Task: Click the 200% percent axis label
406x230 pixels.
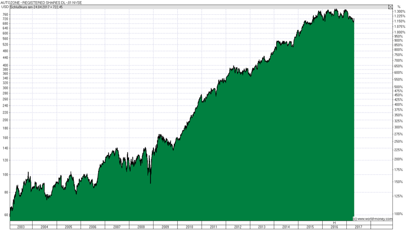Action: coord(398,159)
